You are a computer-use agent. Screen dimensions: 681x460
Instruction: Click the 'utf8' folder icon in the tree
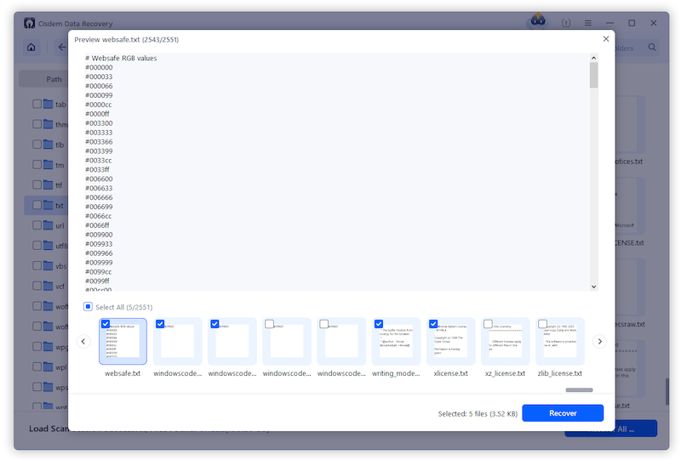(49, 245)
